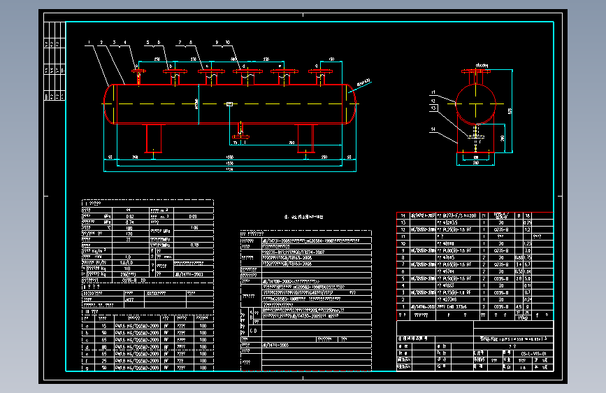The height and width of the screenshot is (393, 606).
Task: Click the HG/T20592-2009 entry in nozzle row c
Action: [x=144, y=340]
